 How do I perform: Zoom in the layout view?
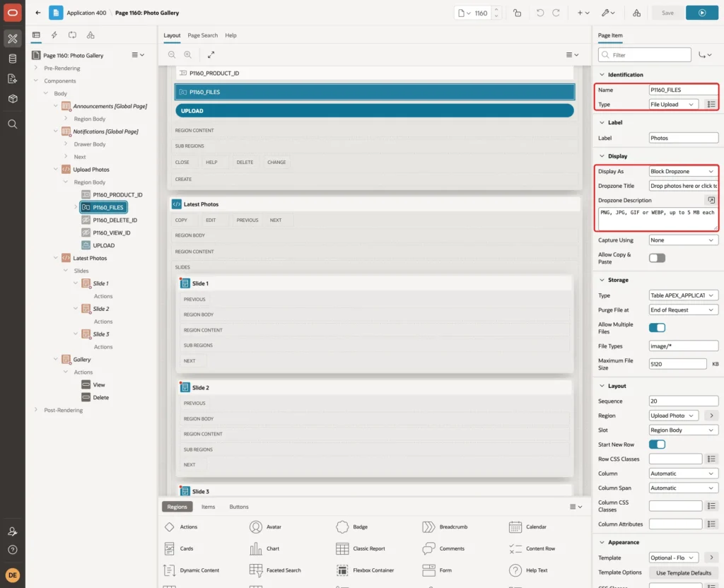(187, 54)
